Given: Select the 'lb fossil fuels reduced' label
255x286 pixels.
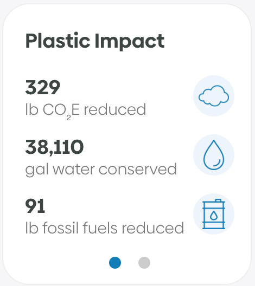Looking at the screenshot, I should coord(105,227).
